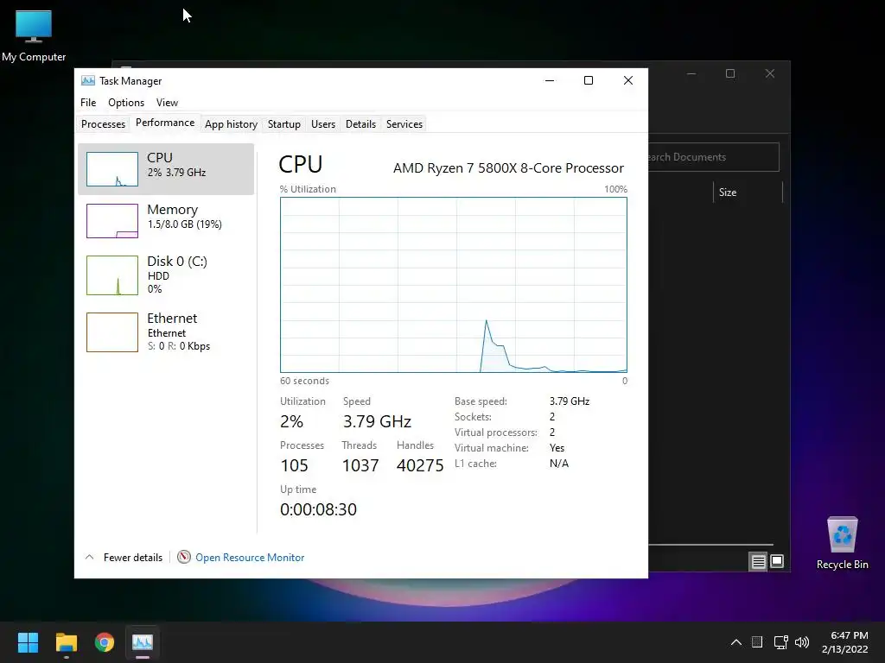Open the Options menu
This screenshot has height=663, width=885.
(126, 103)
